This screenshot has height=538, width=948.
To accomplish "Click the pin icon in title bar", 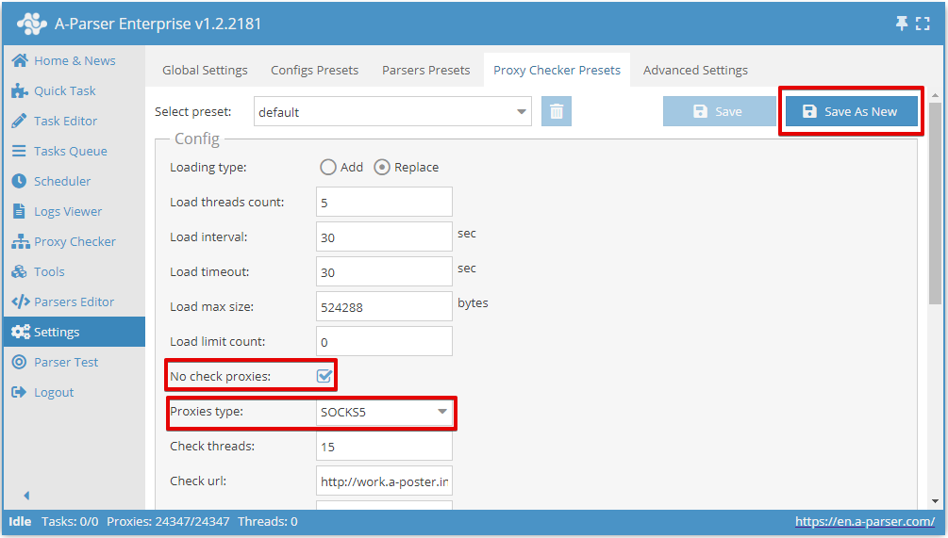I will pyautogui.click(x=901, y=24).
